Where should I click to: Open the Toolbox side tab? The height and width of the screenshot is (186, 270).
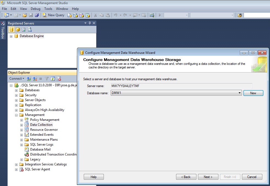[x=2, y=30]
